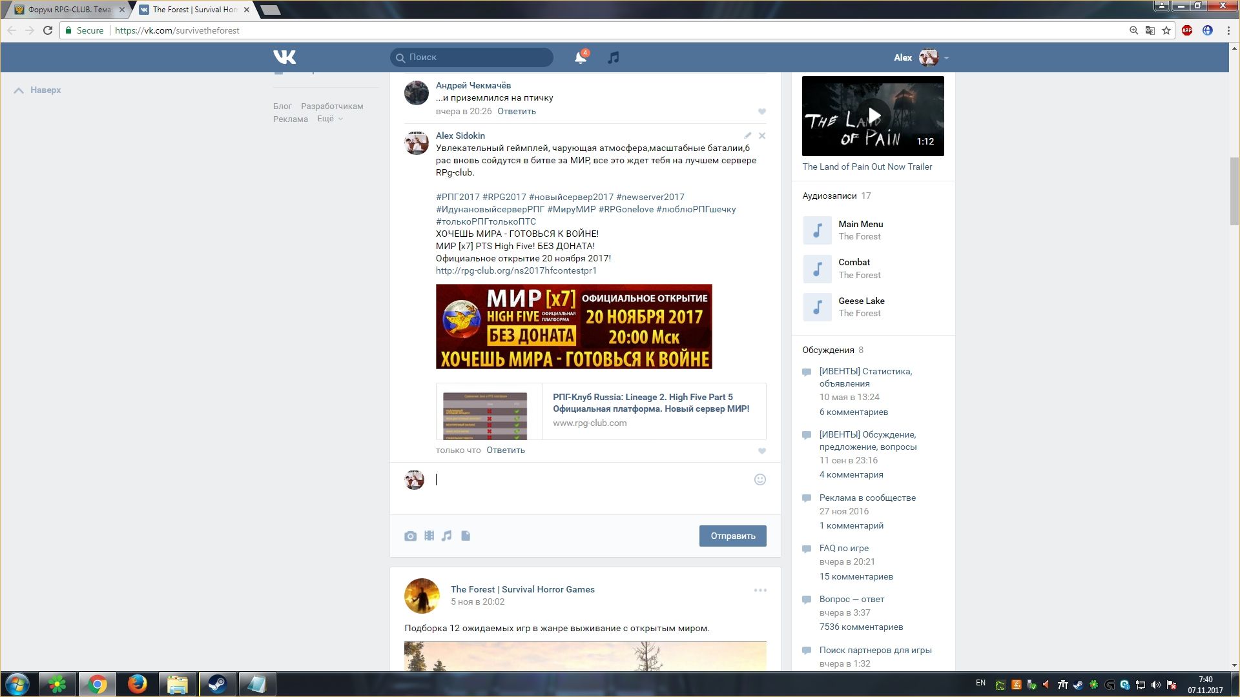
Task: Click the Отправить button
Action: click(x=732, y=536)
